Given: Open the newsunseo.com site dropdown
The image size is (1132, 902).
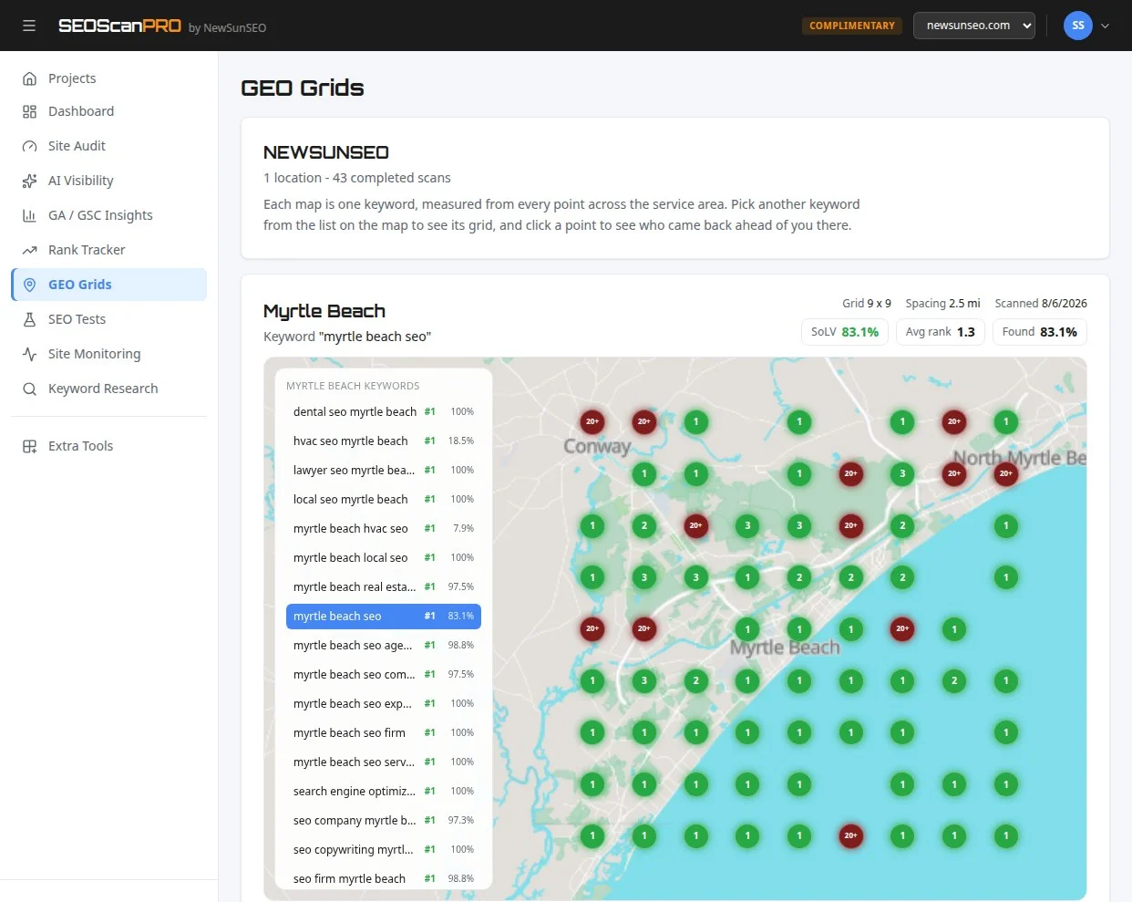Looking at the screenshot, I should (974, 26).
